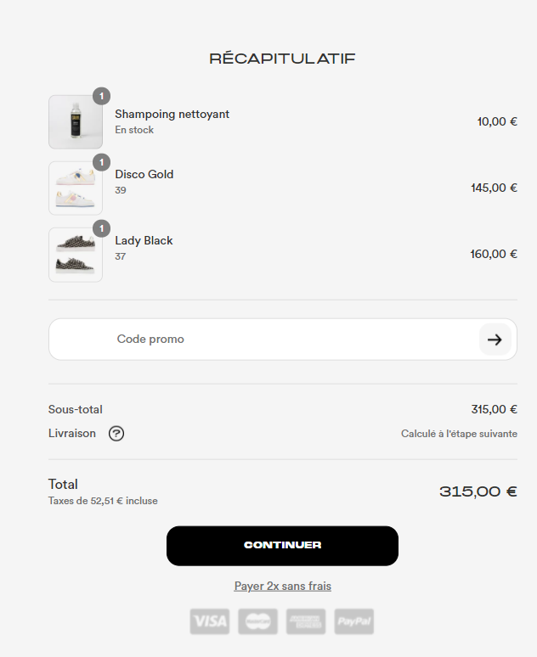Click the quantity badge on Lady Black
The image size is (537, 657).
pos(101,229)
